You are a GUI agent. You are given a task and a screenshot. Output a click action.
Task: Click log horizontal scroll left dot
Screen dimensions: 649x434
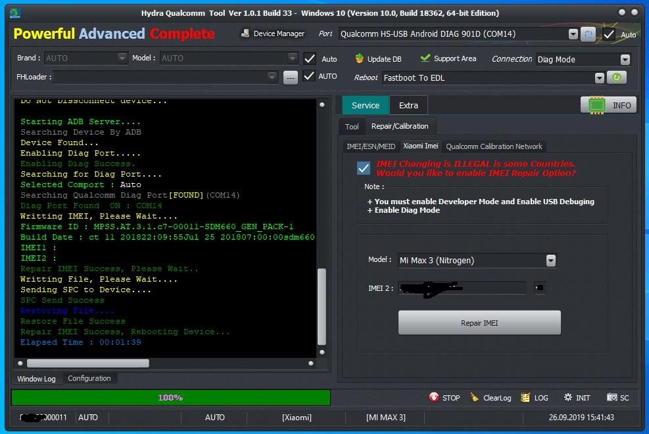[x=20, y=363]
